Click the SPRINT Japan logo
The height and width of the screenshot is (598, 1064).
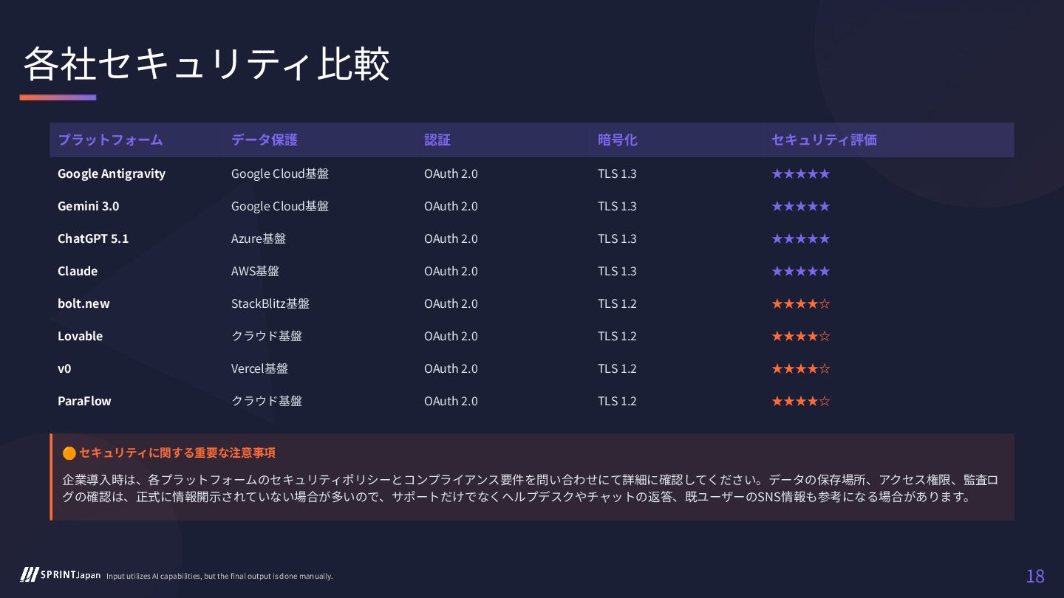61,575
